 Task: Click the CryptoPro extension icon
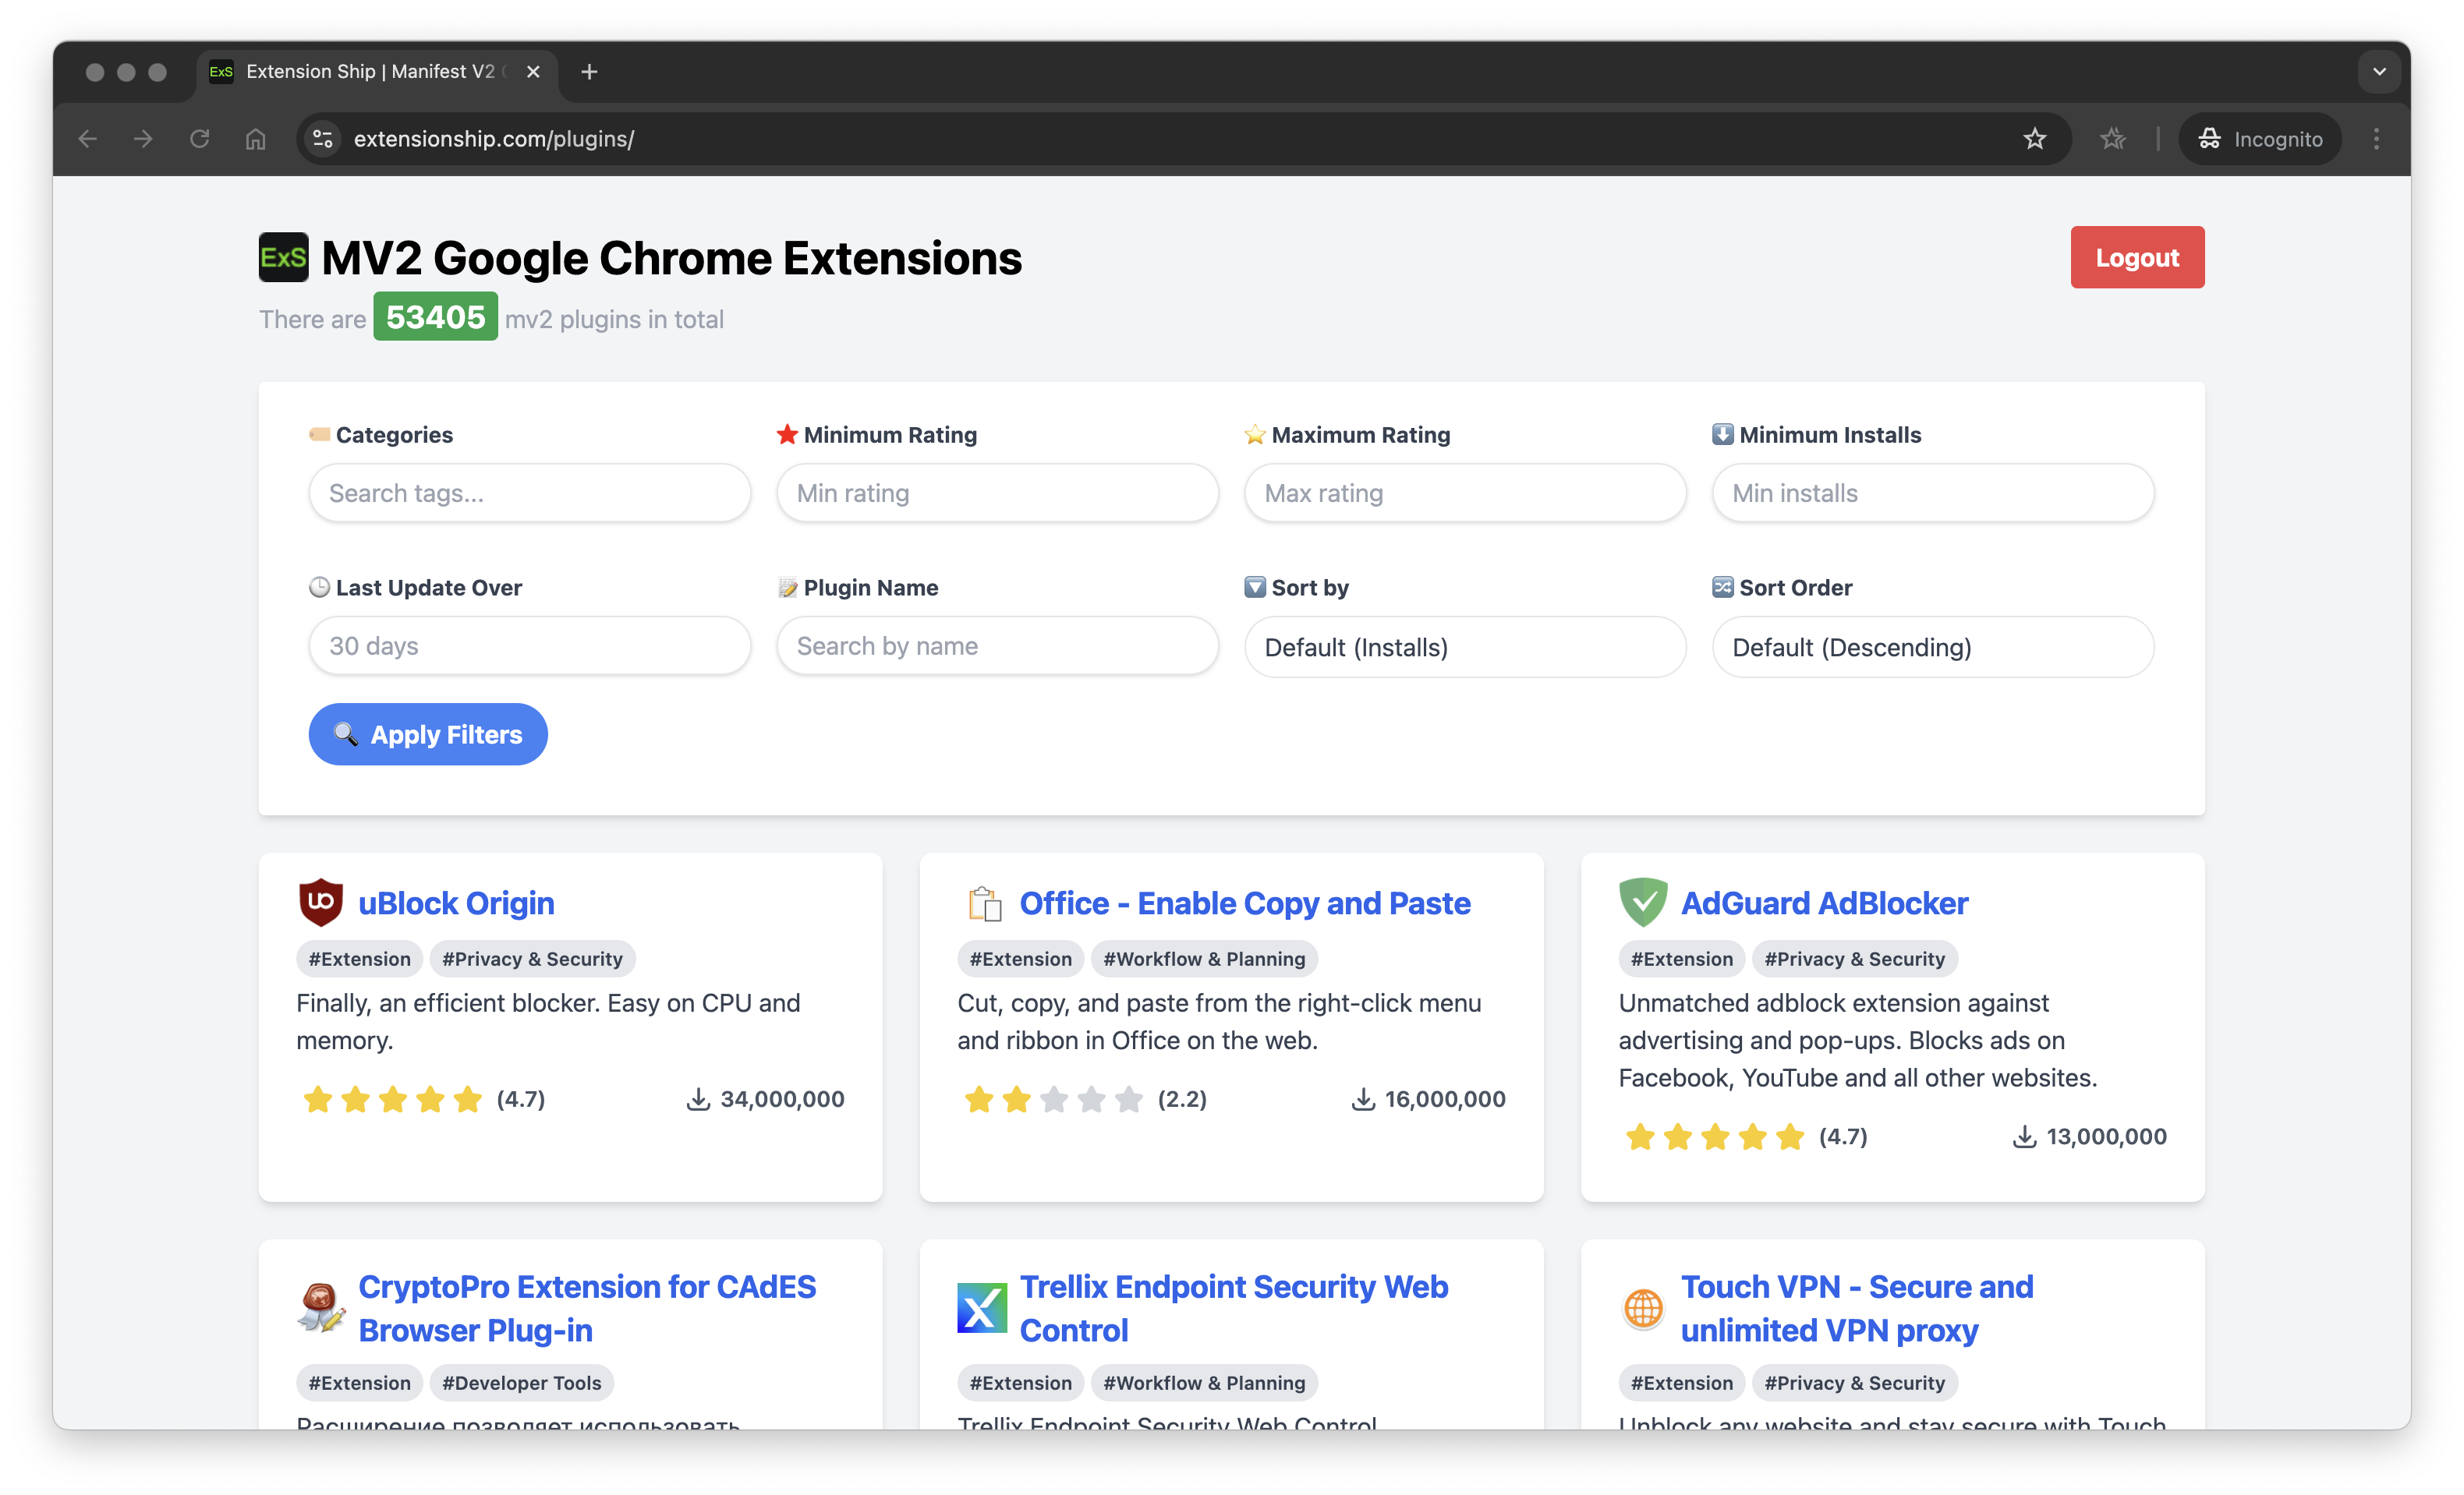point(321,1308)
